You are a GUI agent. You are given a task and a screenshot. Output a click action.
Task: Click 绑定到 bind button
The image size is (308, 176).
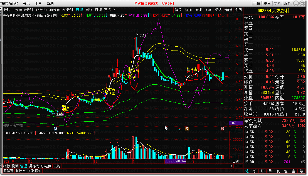(x=46, y=166)
